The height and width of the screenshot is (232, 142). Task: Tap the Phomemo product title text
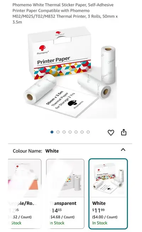point(65,14)
